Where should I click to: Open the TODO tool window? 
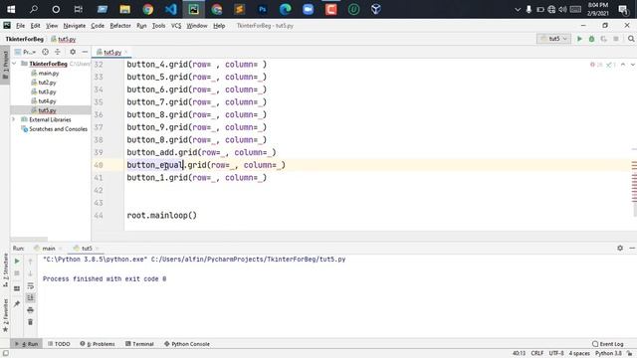click(59, 344)
